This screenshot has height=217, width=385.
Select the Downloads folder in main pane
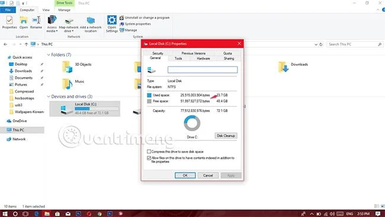[293, 67]
